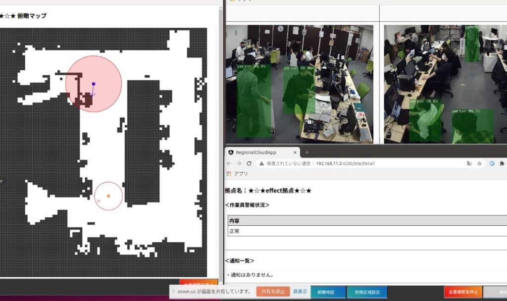
Task: Click the not-secure warning icon
Action: point(261,163)
